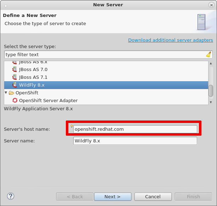Select WildFly 8.x server type
This screenshot has width=217, height=206.
106,85
